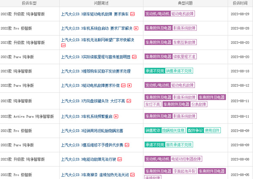Screen dimensions: 253x179
Task: Click the 投诉时间 column header
Action: click(240, 3)
